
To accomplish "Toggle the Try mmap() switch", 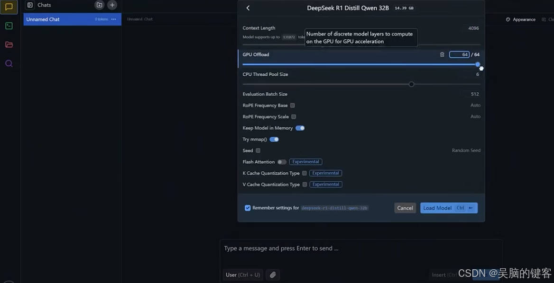I will pyautogui.click(x=274, y=139).
